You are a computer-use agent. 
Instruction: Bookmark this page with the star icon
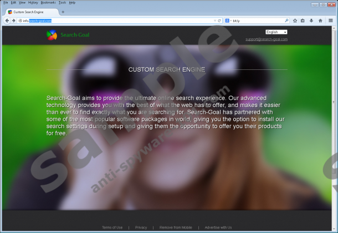pyautogui.click(x=294, y=21)
